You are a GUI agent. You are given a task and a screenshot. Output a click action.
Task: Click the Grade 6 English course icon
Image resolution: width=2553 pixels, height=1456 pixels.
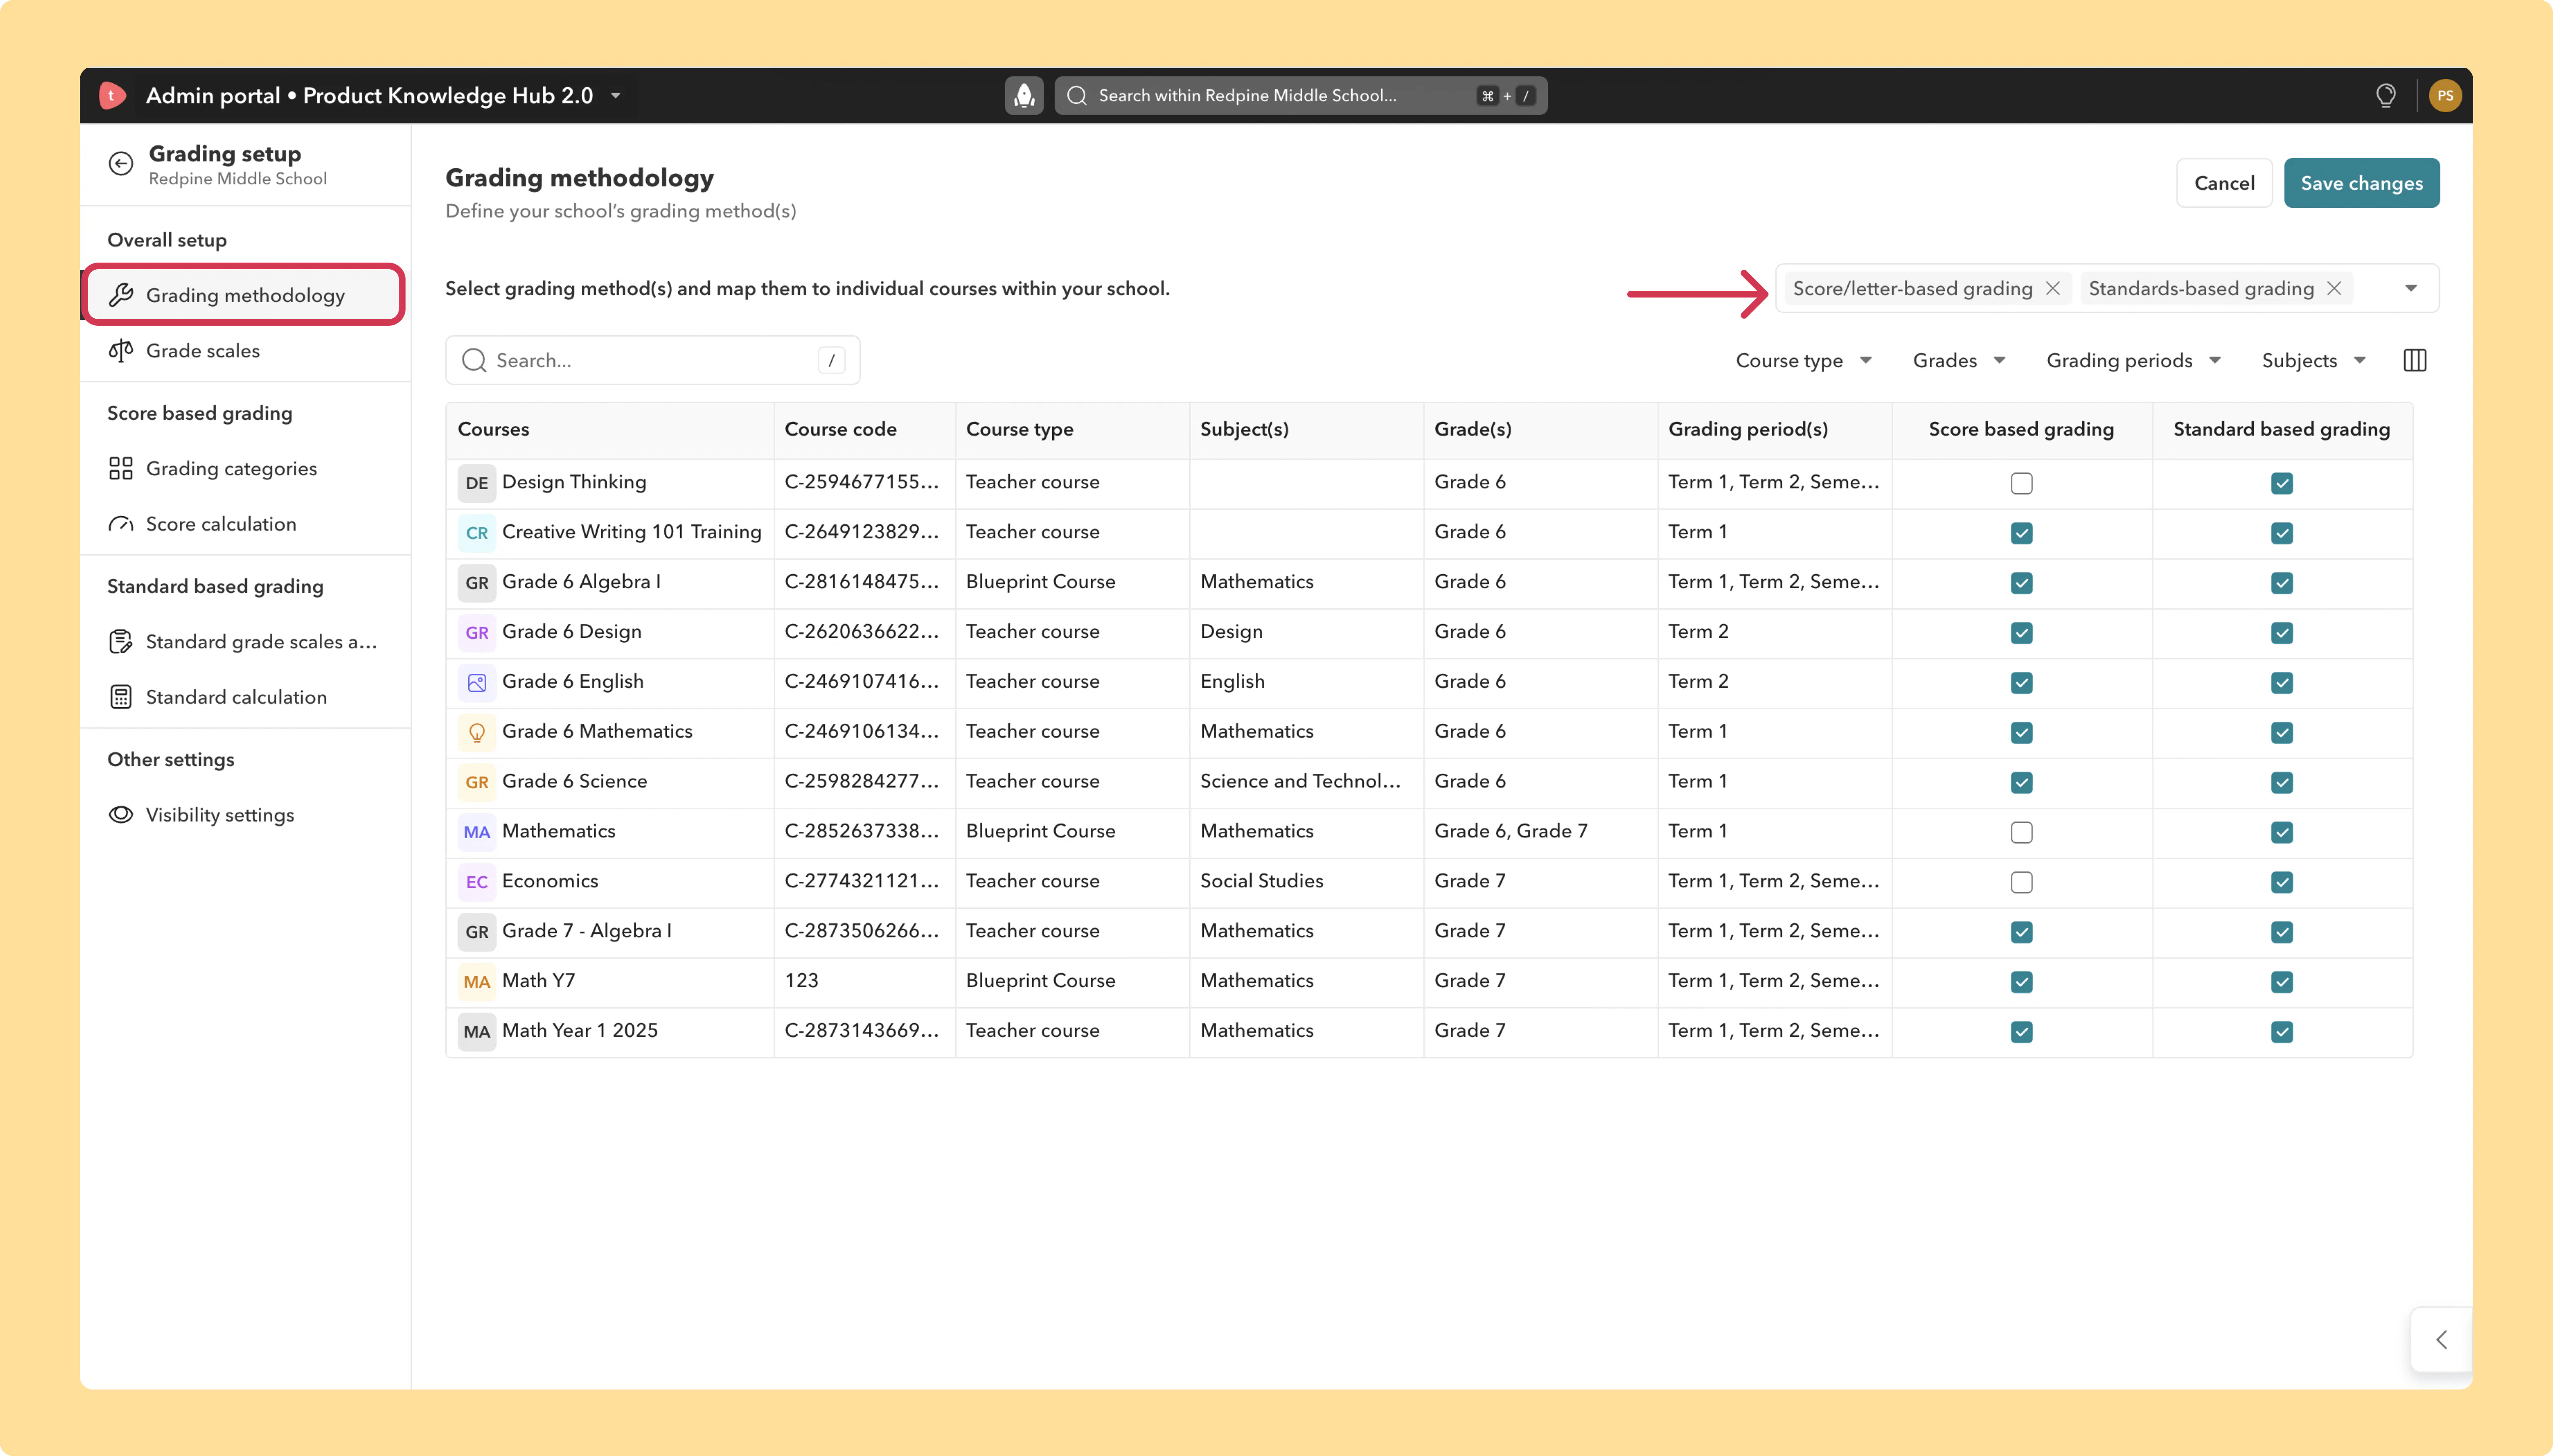[477, 683]
